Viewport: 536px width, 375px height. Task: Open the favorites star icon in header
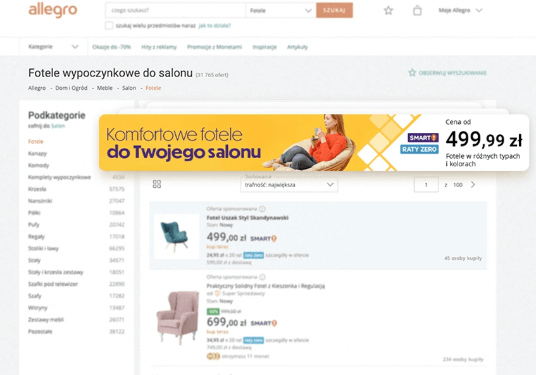point(388,11)
